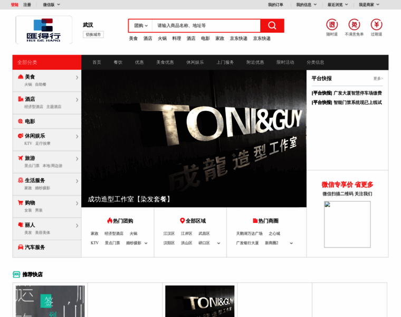Expand the 旅游 category chevron

(x=77, y=158)
